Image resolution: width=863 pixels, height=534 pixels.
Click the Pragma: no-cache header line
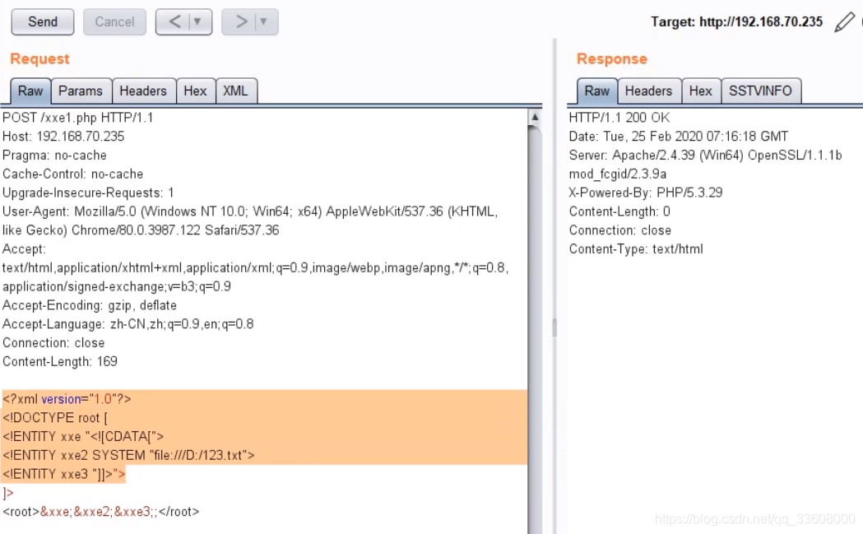[x=54, y=156]
